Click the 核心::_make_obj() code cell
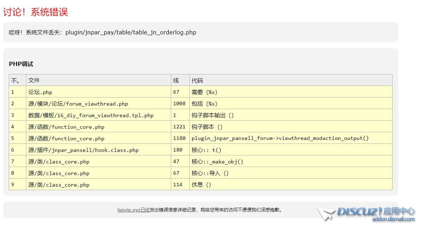The height and width of the screenshot is (228, 421). (x=217, y=162)
